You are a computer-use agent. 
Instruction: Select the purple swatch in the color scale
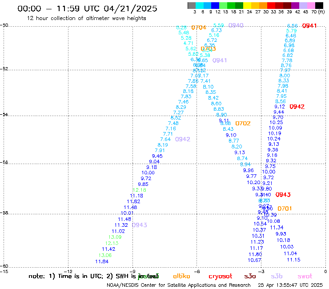coord(295,5)
